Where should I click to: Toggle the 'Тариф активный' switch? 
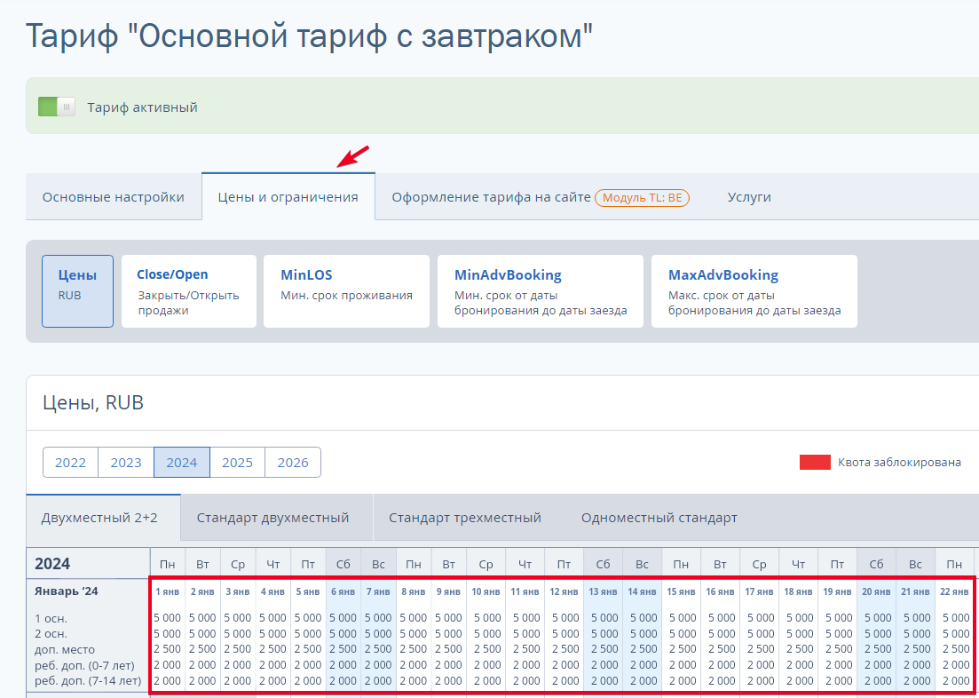(x=57, y=107)
